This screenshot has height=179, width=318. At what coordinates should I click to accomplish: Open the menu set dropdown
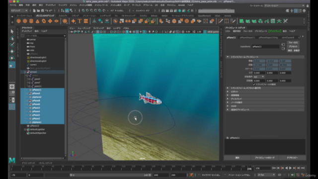pos(19,10)
